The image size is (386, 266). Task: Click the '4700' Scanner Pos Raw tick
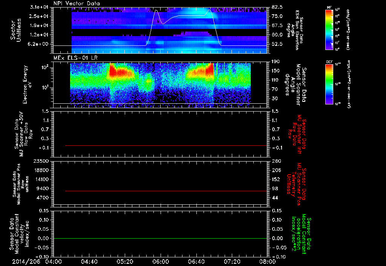coord(43,198)
